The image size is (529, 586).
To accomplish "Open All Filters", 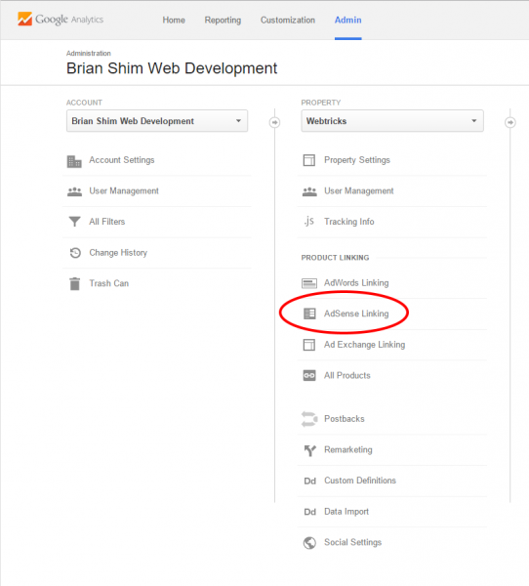I will point(106,222).
